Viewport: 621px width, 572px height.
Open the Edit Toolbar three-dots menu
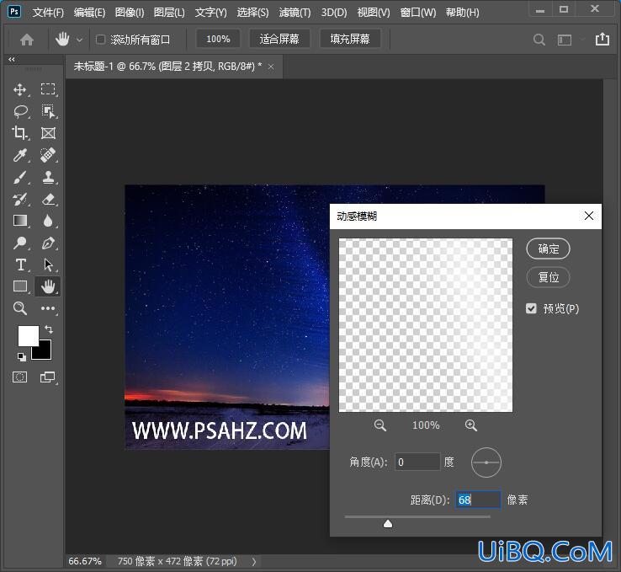(48, 308)
